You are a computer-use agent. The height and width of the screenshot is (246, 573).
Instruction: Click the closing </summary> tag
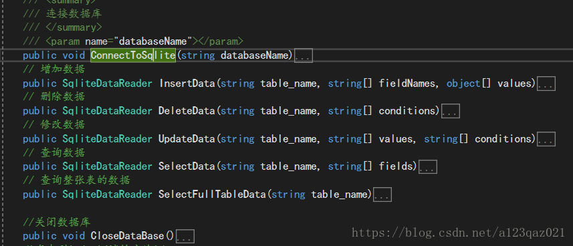[x=74, y=28]
